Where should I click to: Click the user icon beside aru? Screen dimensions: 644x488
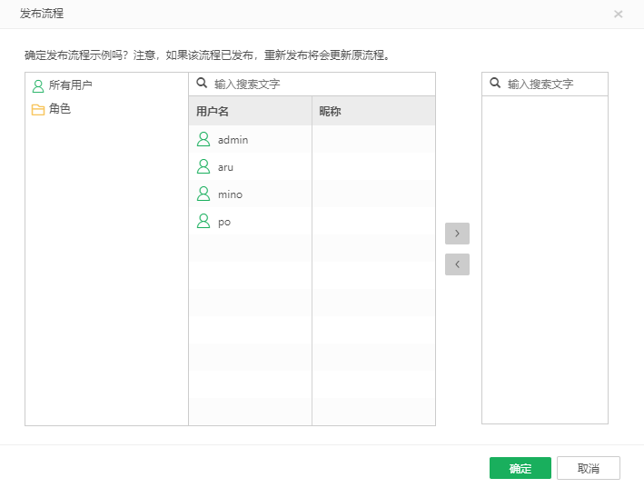click(203, 167)
